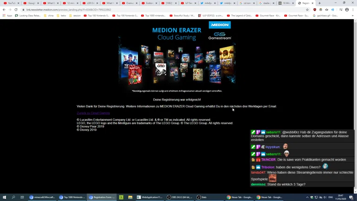This screenshot has width=357, height=201.
Task: Open a new browser tab with the plus button
Action: 320,3
